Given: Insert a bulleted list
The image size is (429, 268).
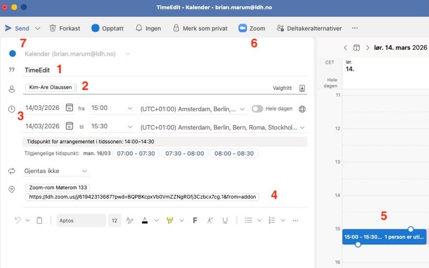Looking at the screenshot, I should coord(249,221).
